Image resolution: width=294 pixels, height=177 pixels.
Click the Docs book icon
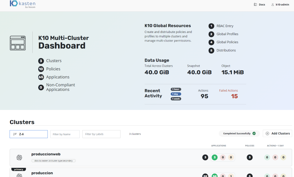[x=255, y=4]
